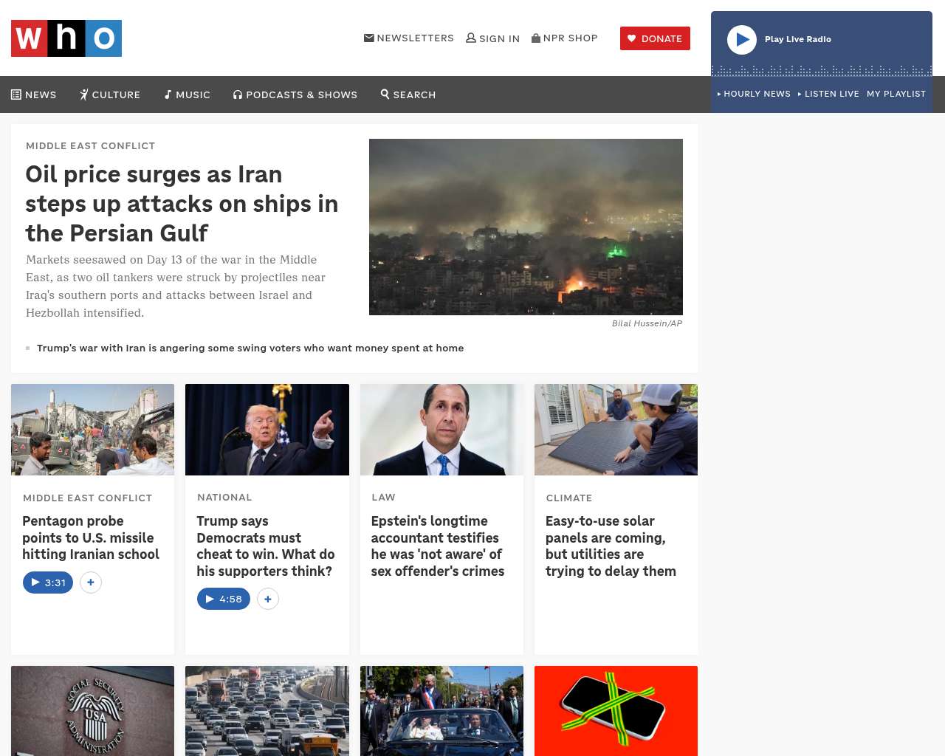Click the headphones Podcasts & Shows icon
The height and width of the screenshot is (756, 945).
click(238, 94)
